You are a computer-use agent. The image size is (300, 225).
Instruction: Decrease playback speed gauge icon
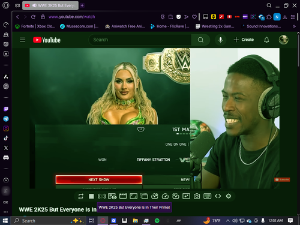click(x=155, y=196)
